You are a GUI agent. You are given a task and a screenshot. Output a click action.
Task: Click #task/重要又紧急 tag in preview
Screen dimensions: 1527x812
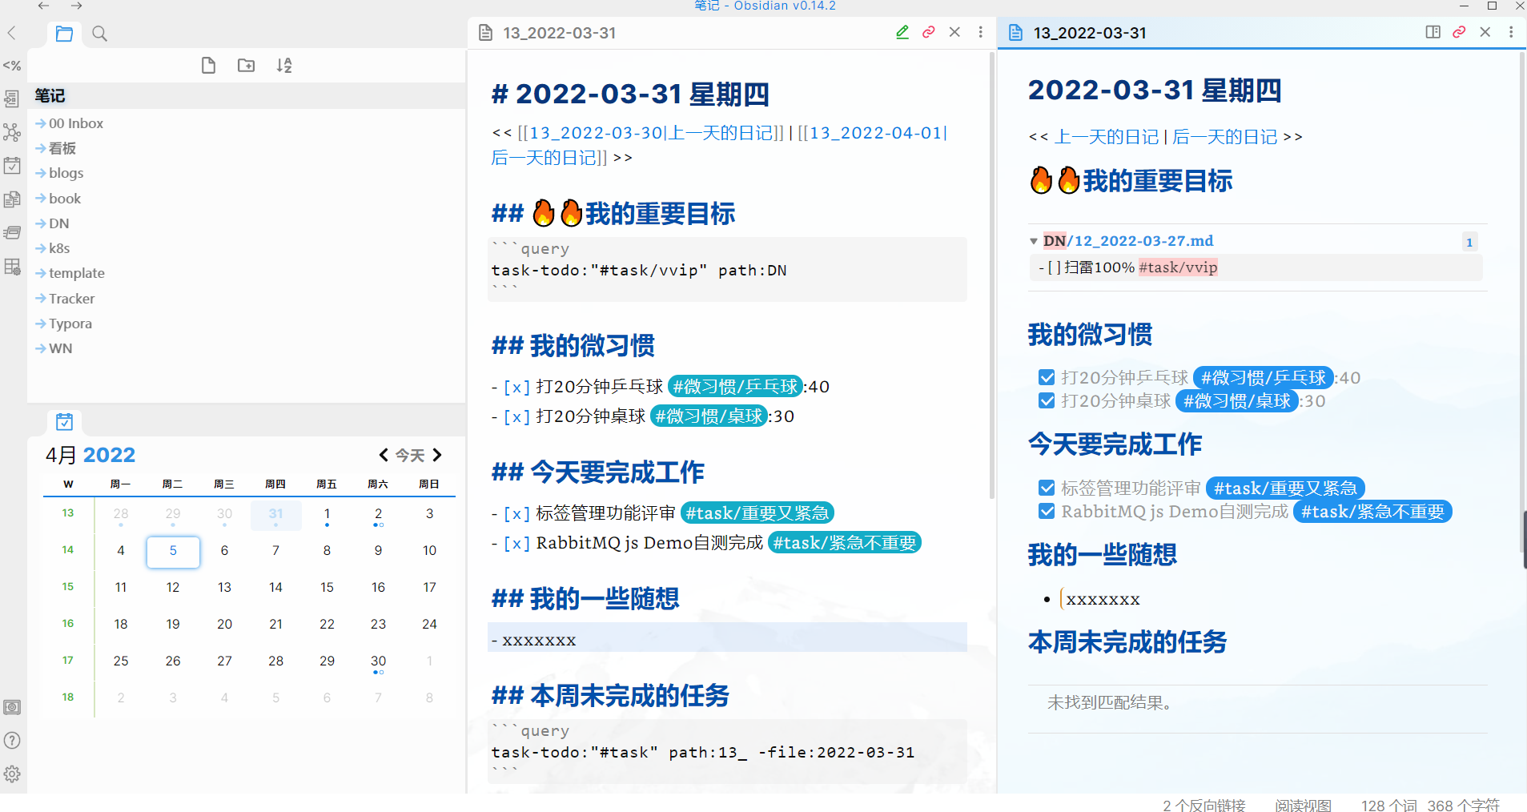pos(1285,488)
